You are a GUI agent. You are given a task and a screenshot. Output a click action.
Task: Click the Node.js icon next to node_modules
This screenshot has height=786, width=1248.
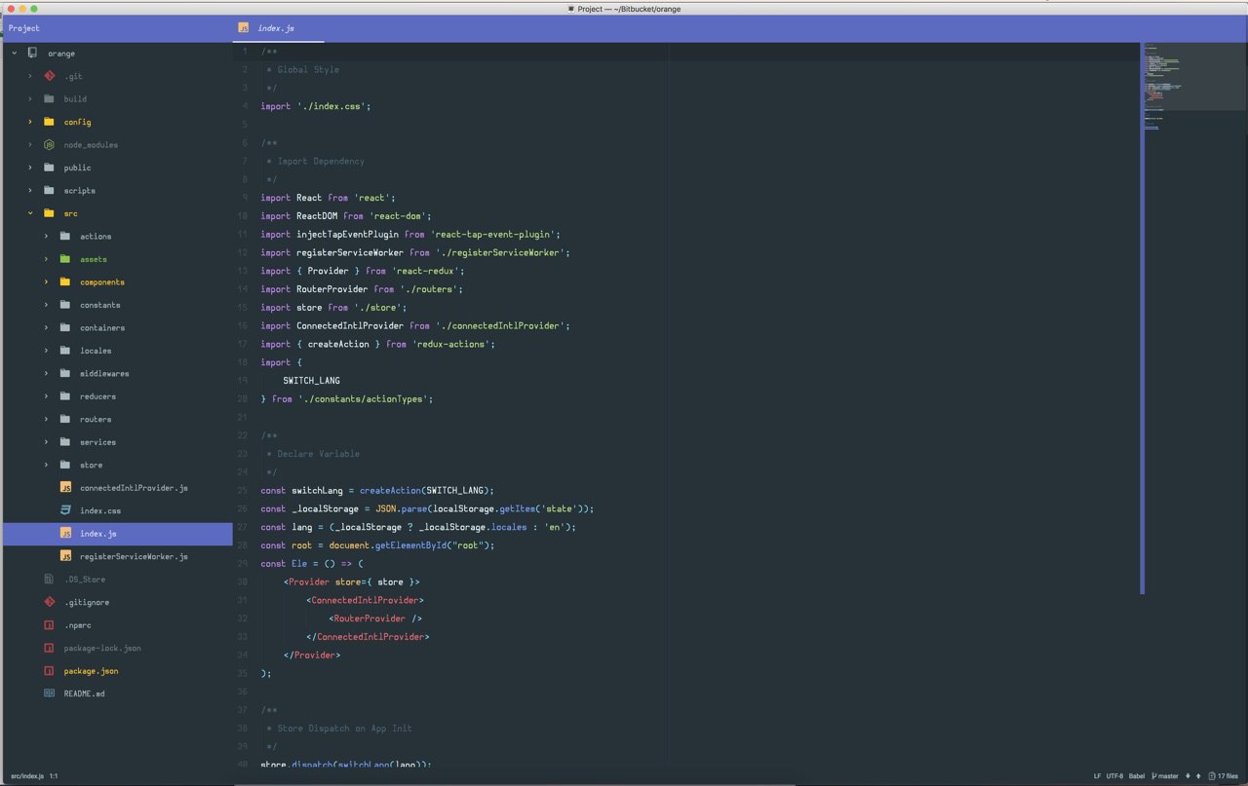pos(49,145)
